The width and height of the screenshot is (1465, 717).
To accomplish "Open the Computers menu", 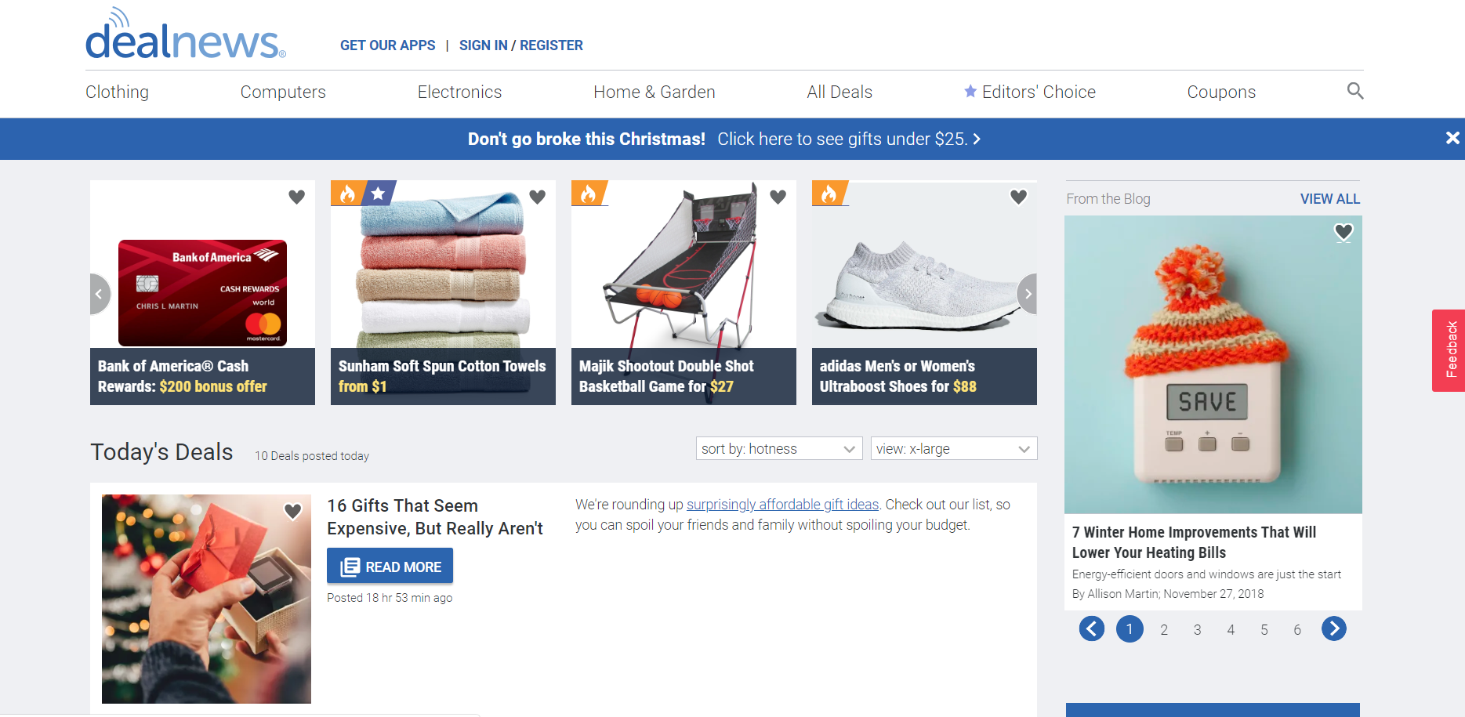I will [283, 92].
